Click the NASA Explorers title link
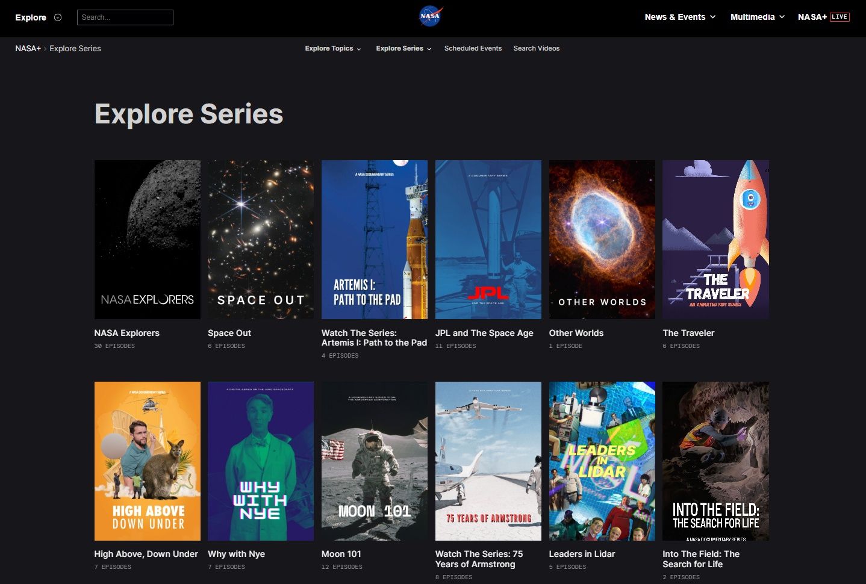The image size is (866, 584). (126, 333)
